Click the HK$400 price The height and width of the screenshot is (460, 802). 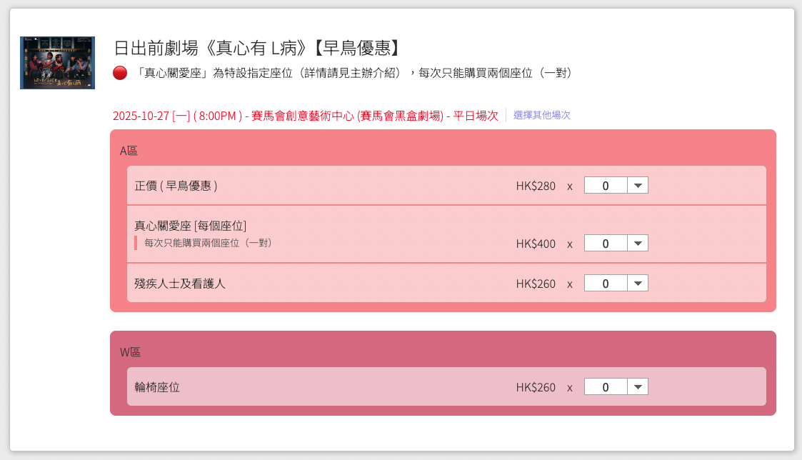[536, 244]
